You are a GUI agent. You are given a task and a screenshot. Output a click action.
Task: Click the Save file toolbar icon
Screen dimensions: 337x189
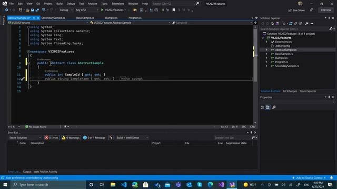coord(32,10)
